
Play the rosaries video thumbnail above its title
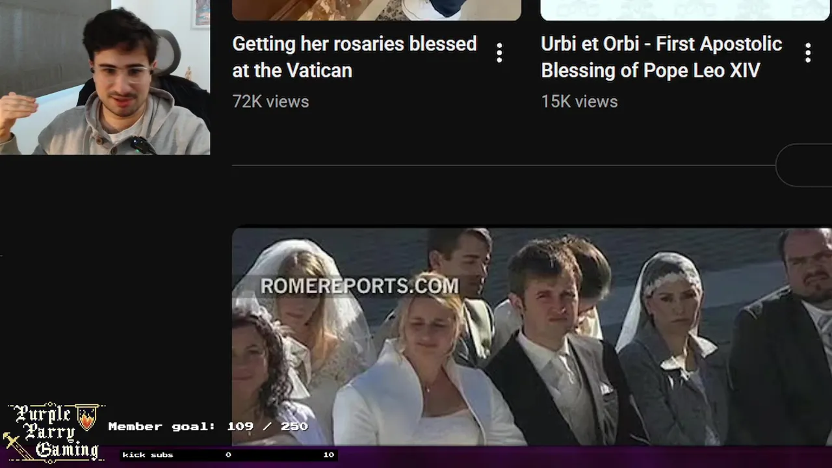pyautogui.click(x=376, y=10)
